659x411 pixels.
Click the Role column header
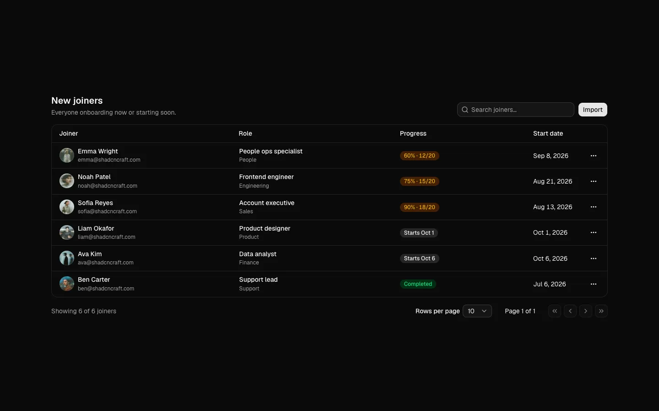(x=245, y=133)
